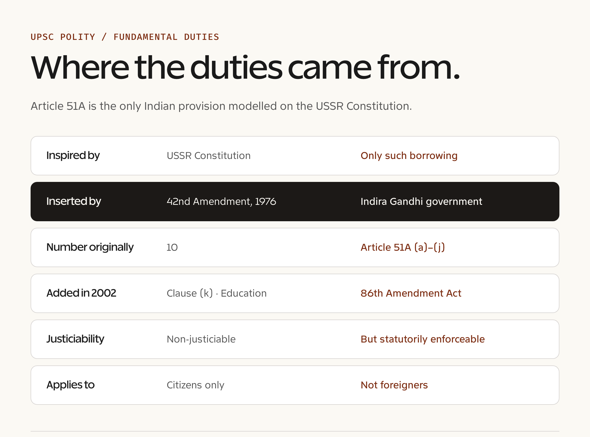The image size is (590, 437).
Task: Click the 'UPSC POLITY / FUNDAMENTAL DUTIES' breadcrumb text
Action: tap(125, 37)
